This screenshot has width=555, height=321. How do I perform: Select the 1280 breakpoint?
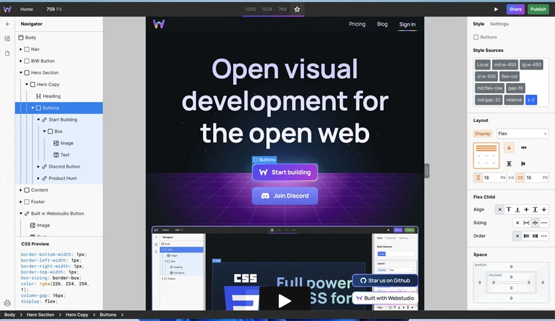pyautogui.click(x=250, y=9)
